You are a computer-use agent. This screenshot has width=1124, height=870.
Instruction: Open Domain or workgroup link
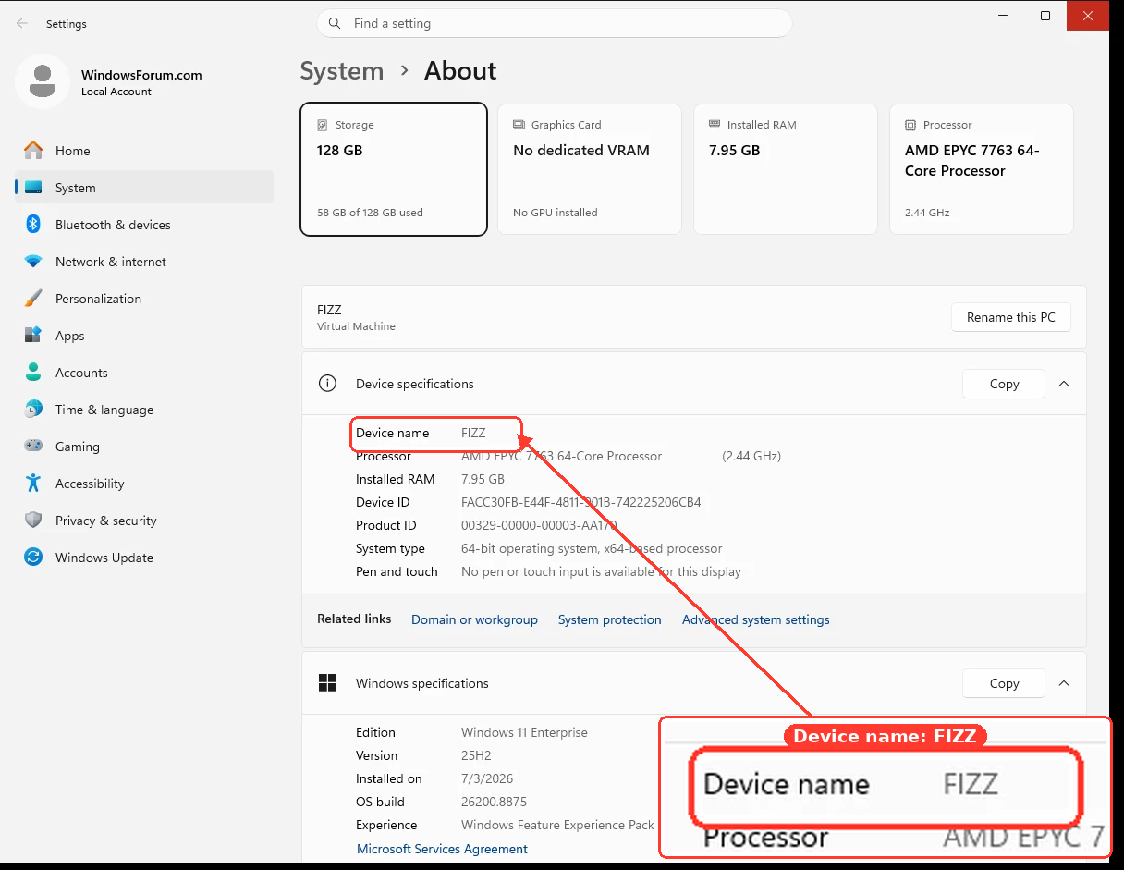(x=474, y=619)
